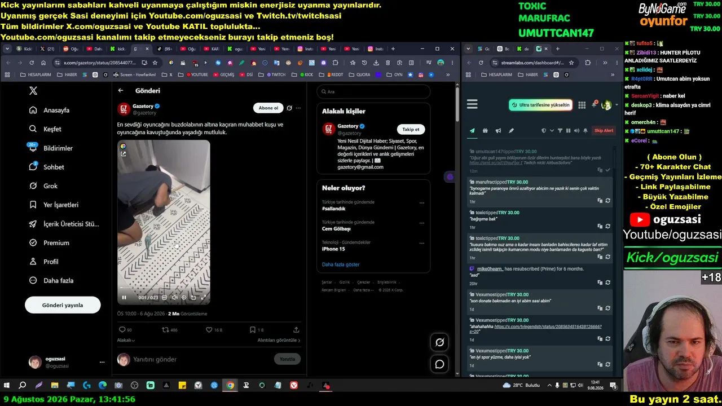Expand the Daha fazla sidebar menu
The image size is (722, 406).
tap(52, 280)
